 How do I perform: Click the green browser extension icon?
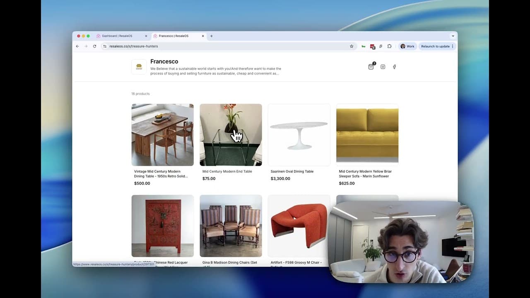[364, 46]
